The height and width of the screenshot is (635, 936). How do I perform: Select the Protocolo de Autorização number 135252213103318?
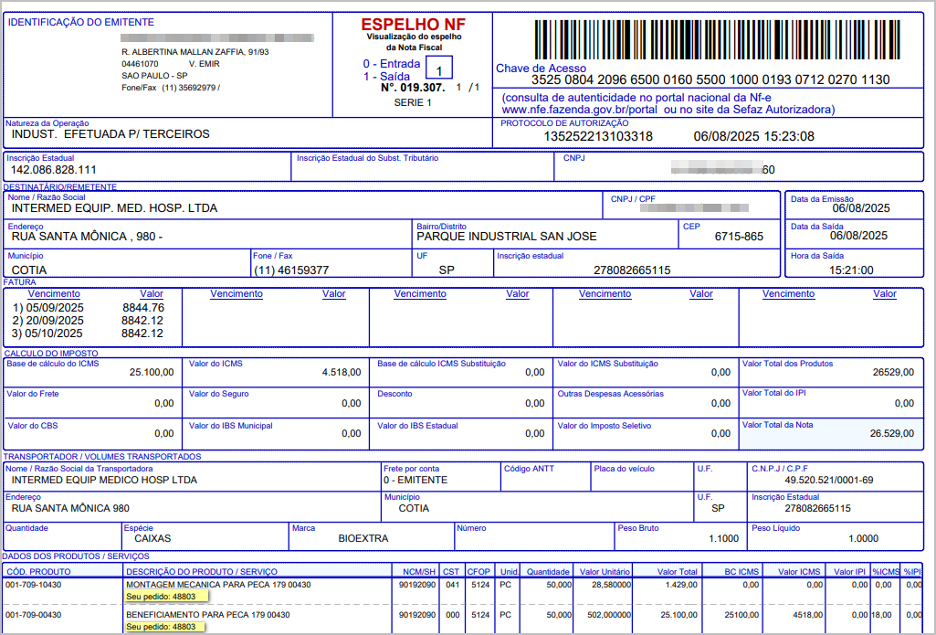[598, 136]
